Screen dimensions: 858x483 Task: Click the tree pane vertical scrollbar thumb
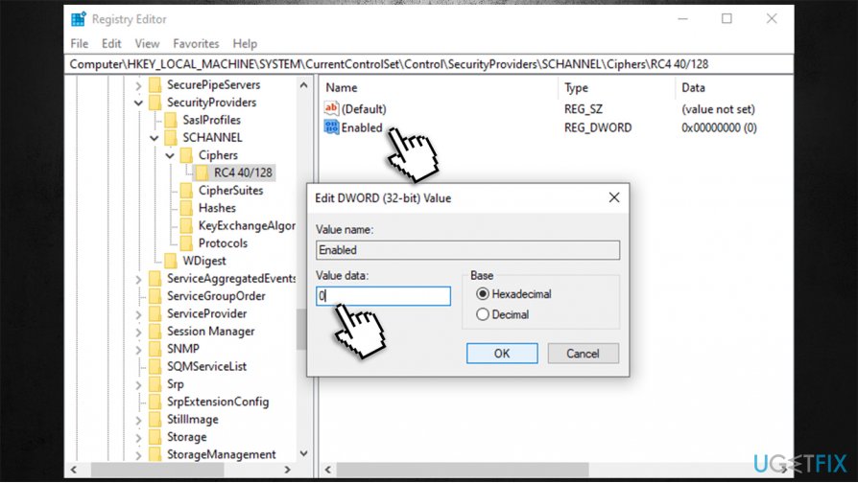(300, 330)
